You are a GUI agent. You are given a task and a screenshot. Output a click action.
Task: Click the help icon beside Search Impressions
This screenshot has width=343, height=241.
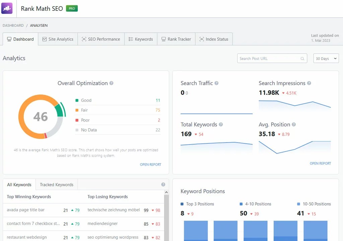309,83
